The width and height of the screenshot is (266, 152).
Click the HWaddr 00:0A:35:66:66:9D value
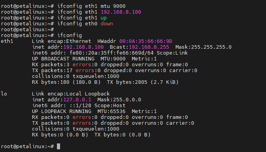[x=146, y=41]
